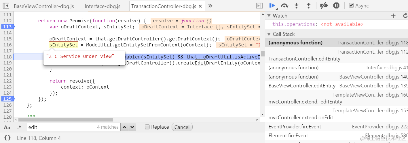Enable the Replace checkbox
Image resolution: width=408 pixels, height=143 pixels.
pos(147,127)
